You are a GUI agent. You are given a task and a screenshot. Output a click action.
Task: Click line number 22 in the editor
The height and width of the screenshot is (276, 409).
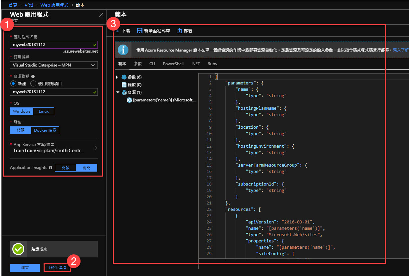tap(209, 209)
